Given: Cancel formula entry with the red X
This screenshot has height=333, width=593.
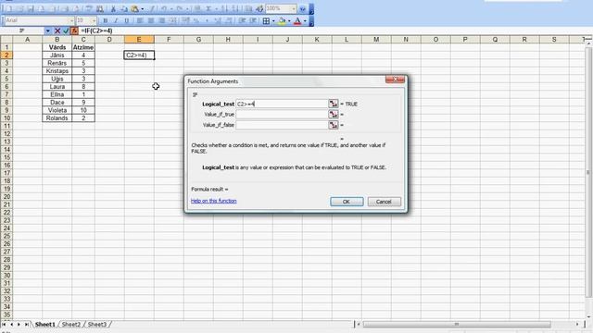Looking at the screenshot, I should click(x=57, y=31).
